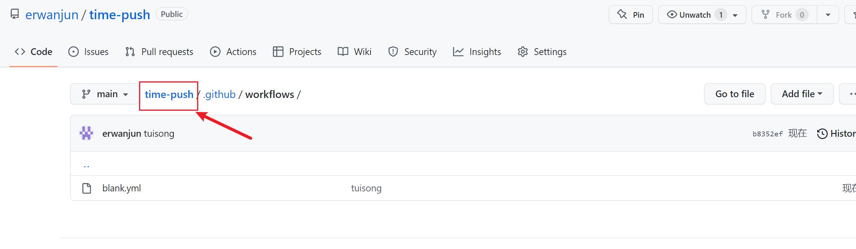The image size is (856, 249).
Task: Open the erwanjun owner profile link
Action: pos(52,15)
